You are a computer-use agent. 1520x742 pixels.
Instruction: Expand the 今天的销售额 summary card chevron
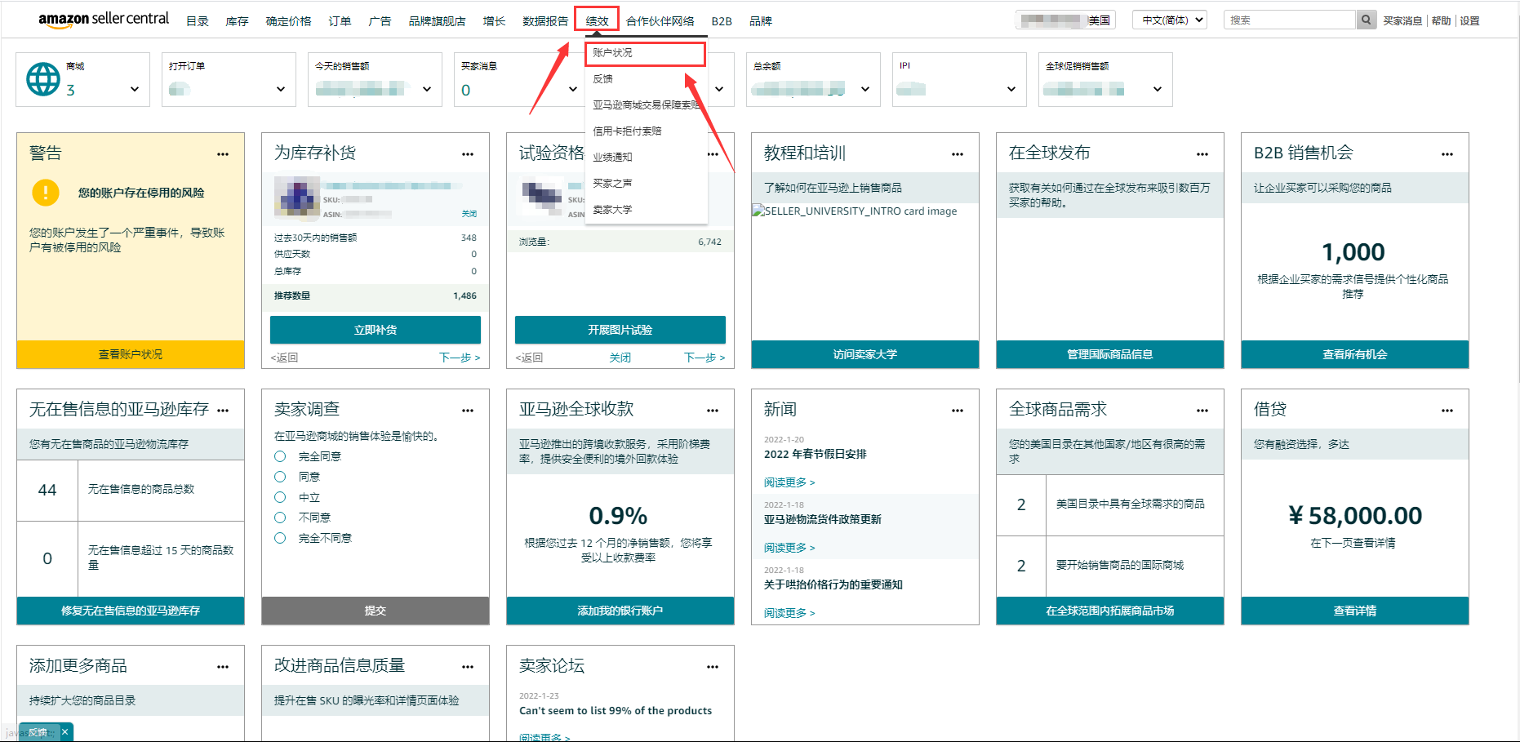[427, 89]
